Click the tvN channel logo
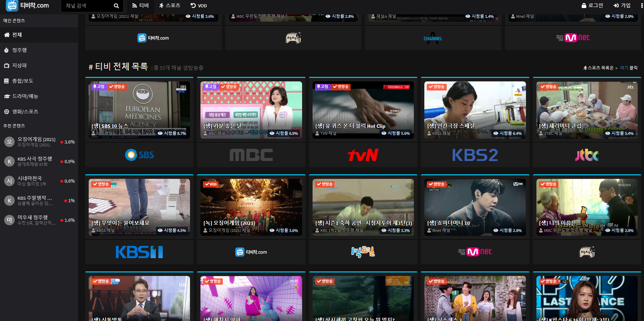The width and height of the screenshot is (644, 321). (363, 155)
